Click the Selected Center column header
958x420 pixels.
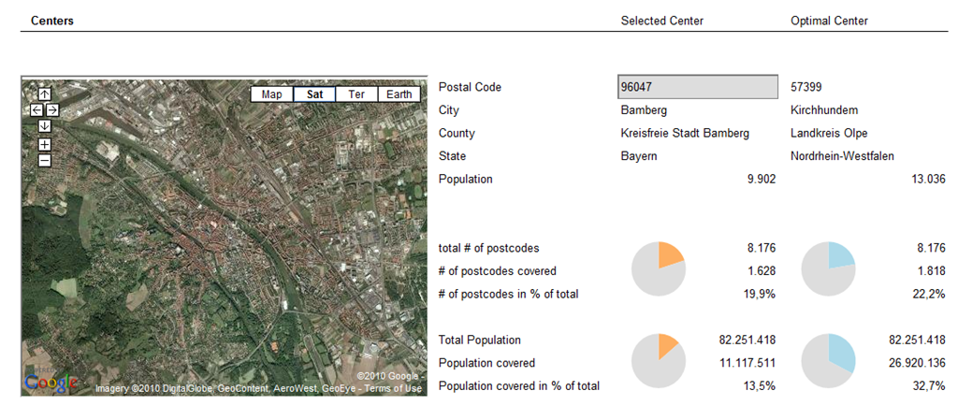[661, 21]
